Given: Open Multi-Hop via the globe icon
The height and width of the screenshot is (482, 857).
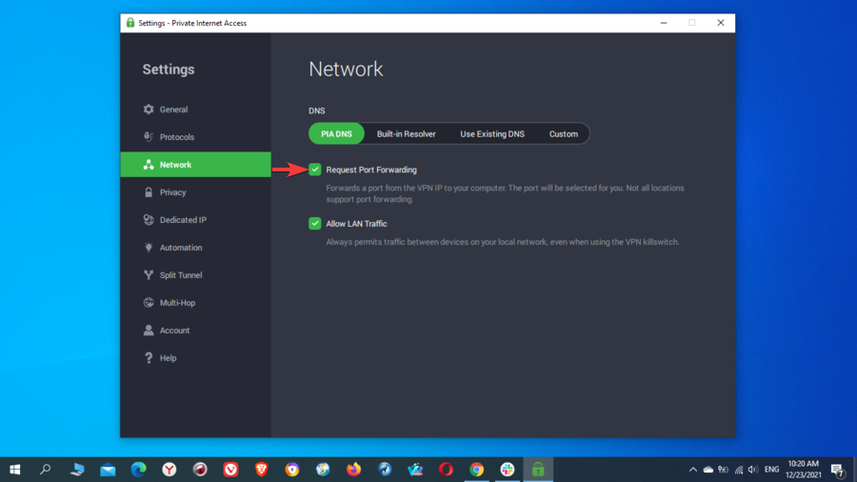Looking at the screenshot, I should pos(149,303).
